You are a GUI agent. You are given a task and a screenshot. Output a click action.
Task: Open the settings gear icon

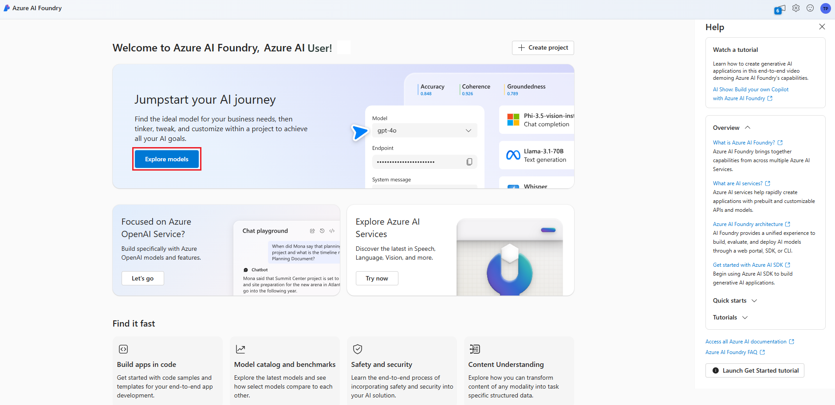(x=796, y=8)
